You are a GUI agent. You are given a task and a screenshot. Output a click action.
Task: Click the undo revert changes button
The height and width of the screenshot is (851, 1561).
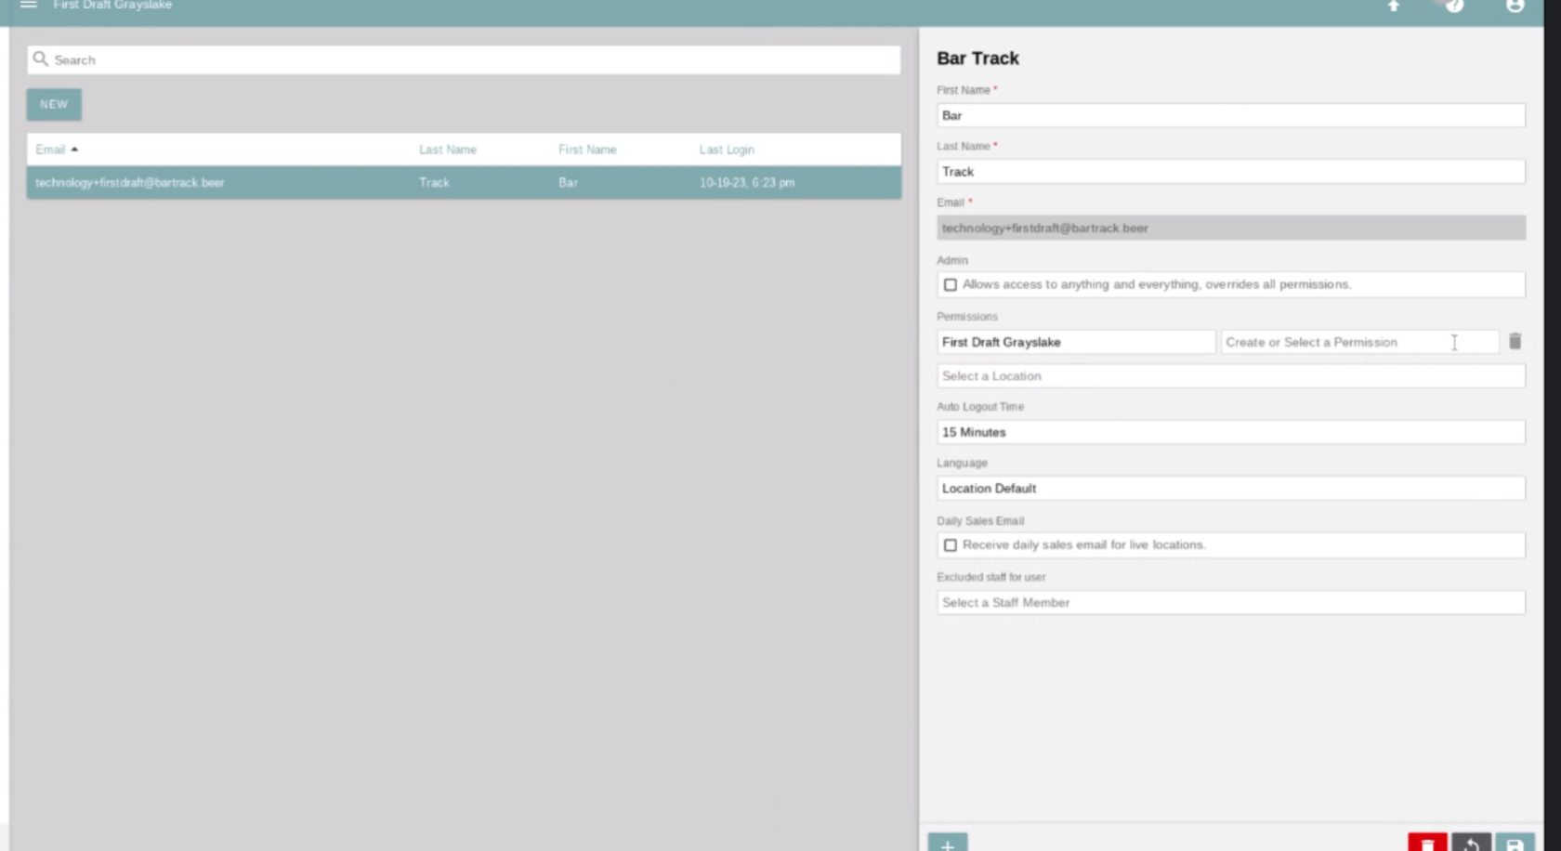coord(1471,843)
